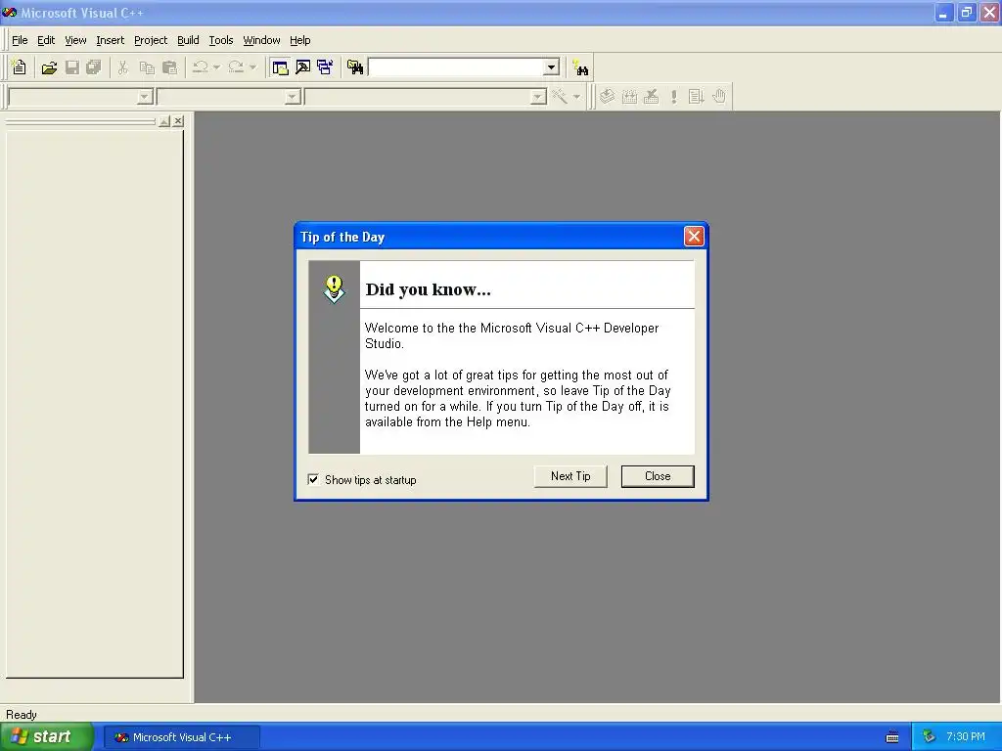The height and width of the screenshot is (751, 1002).
Task: Open the Redo history dropdown arrow
Action: coord(253,67)
